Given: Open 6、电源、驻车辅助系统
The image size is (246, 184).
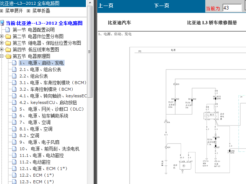Looking at the screenshot, I should tap(44, 116).
